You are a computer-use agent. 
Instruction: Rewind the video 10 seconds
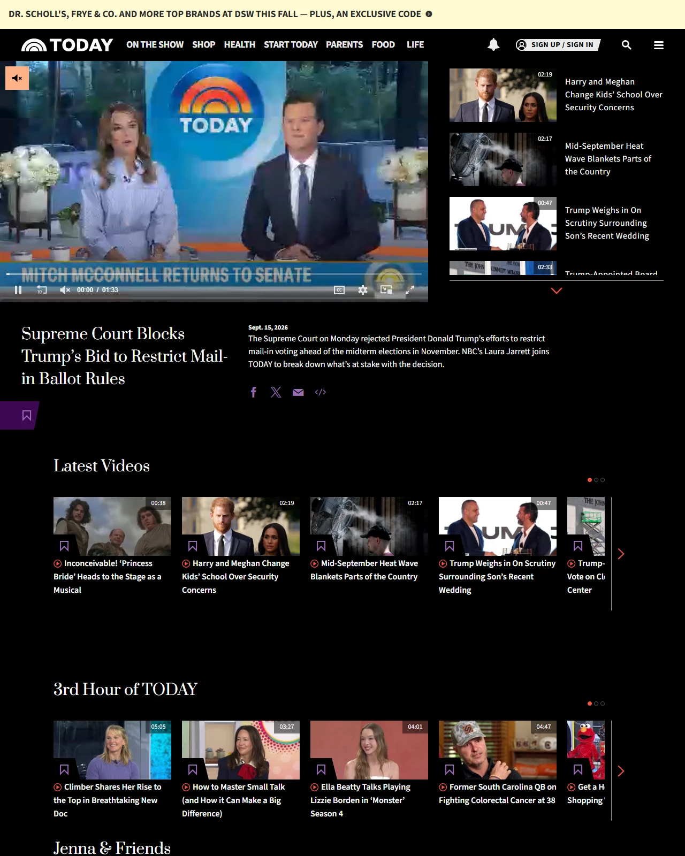click(x=42, y=290)
